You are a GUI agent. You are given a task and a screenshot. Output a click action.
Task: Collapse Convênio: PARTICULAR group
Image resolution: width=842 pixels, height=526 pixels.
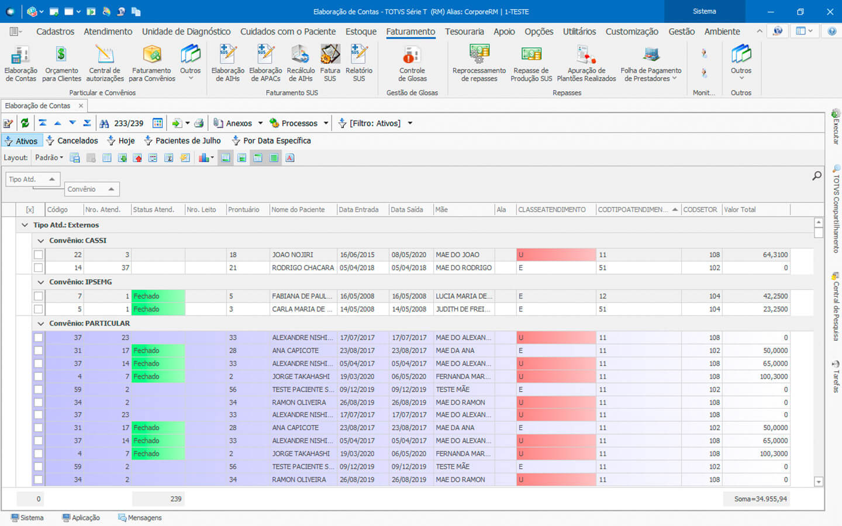[41, 323]
